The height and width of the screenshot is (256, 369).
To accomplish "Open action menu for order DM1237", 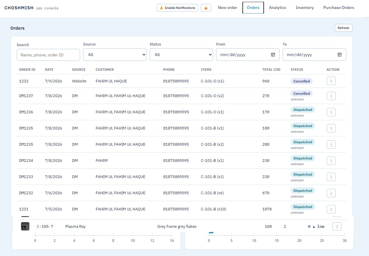I will pos(331,96).
